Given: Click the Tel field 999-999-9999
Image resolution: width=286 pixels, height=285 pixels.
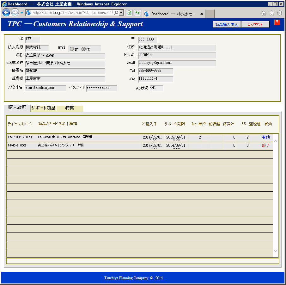Looking at the screenshot, I should [155, 71].
